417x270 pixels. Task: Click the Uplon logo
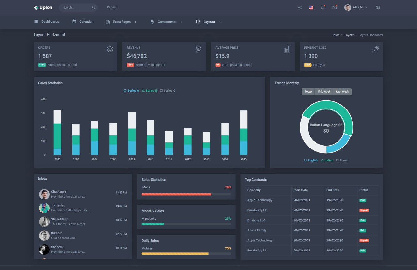(x=43, y=7)
